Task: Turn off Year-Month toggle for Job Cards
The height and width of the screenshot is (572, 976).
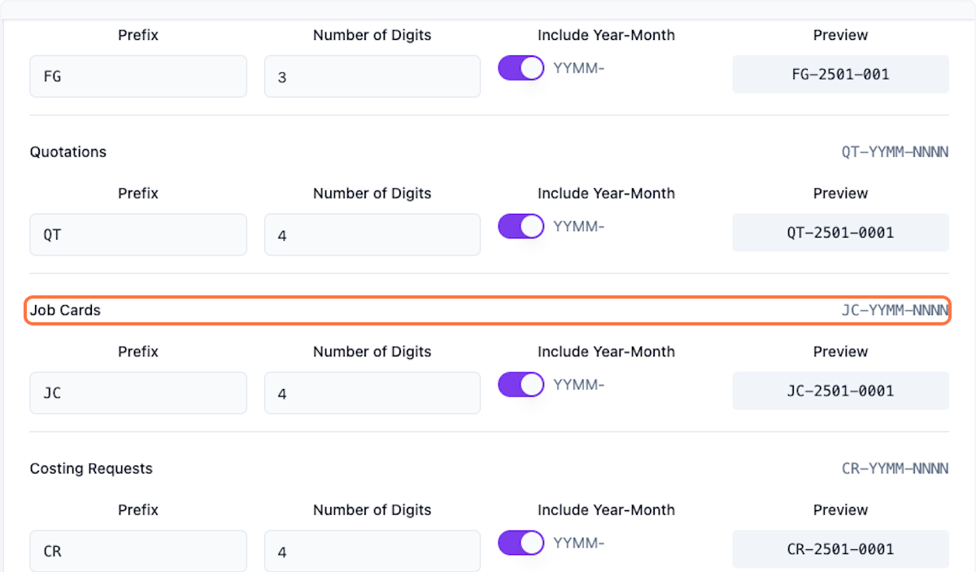Action: pyautogui.click(x=521, y=385)
